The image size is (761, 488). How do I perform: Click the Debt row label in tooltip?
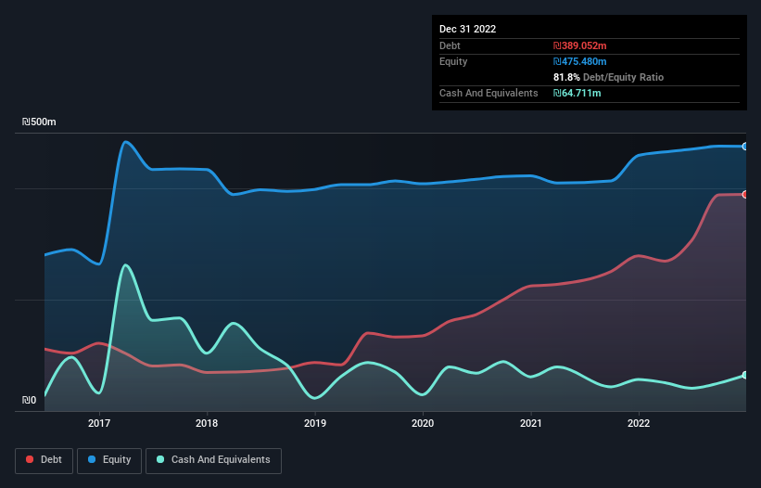click(450, 45)
